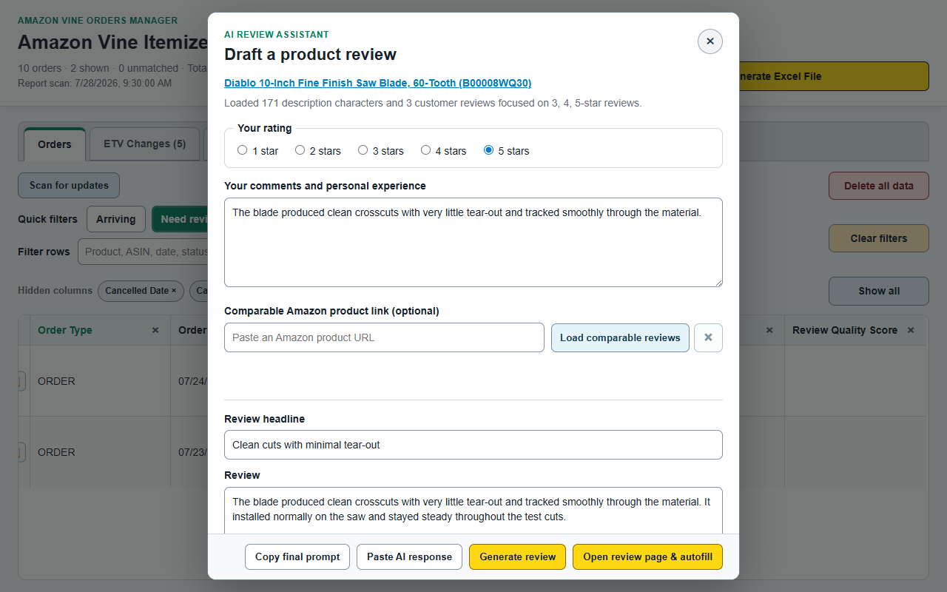Remove the Review Quality Score column

point(911,330)
